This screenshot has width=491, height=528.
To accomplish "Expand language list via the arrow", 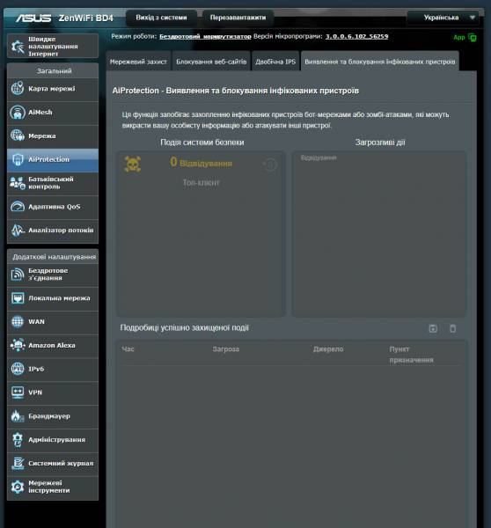I will click(473, 18).
